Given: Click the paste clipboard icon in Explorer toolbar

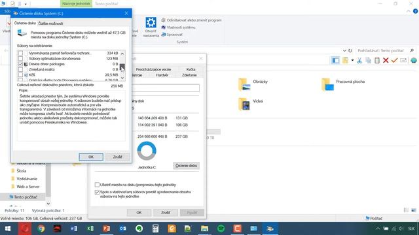Looking at the screenshot, I should pos(377,61).
